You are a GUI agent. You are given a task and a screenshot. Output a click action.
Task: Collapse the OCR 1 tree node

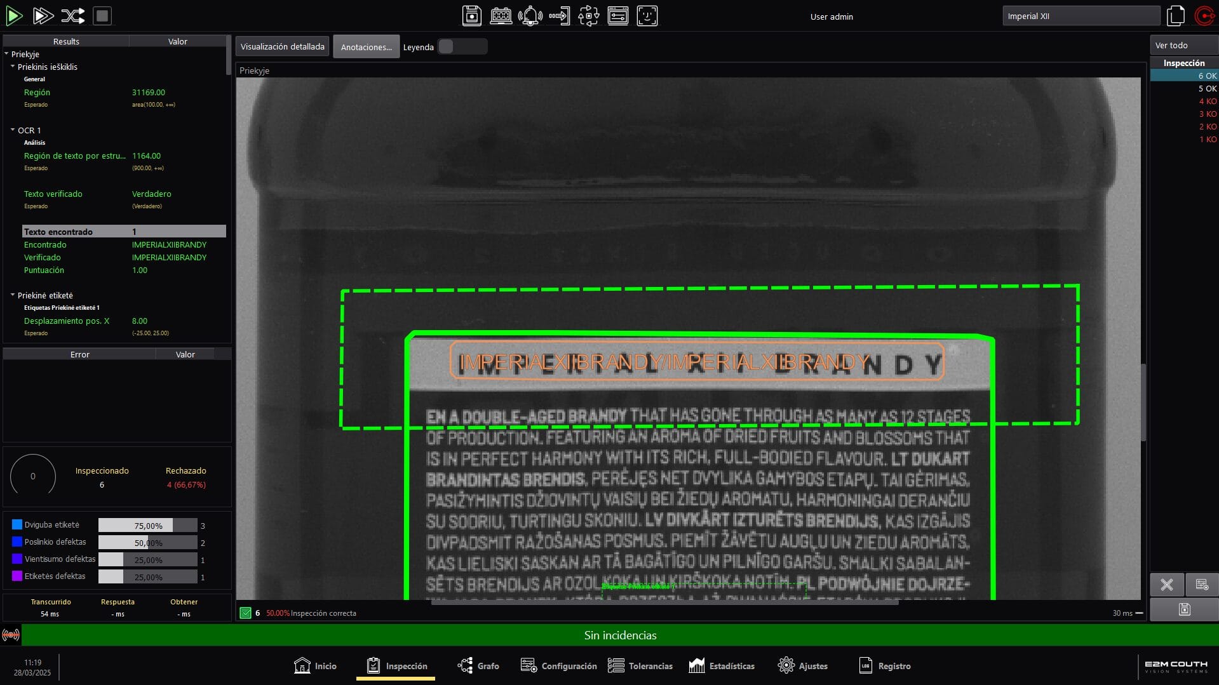click(13, 130)
